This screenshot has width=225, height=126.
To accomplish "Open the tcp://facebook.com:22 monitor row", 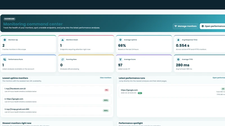I will click(x=57, y=90).
